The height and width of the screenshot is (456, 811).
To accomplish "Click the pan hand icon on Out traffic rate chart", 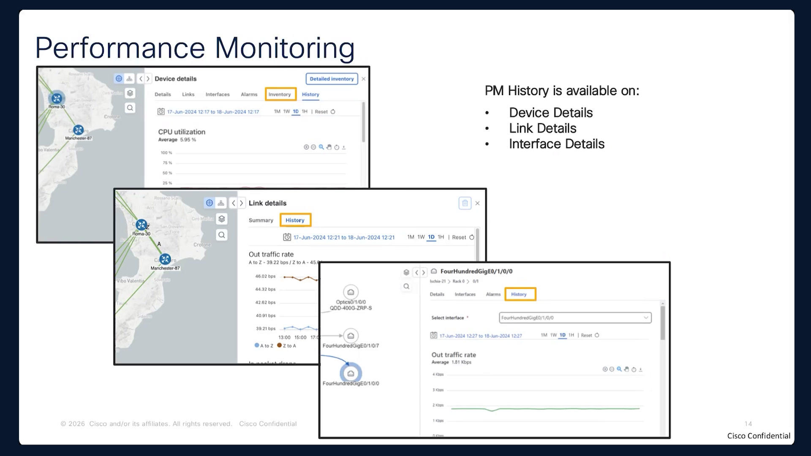I will pyautogui.click(x=626, y=369).
